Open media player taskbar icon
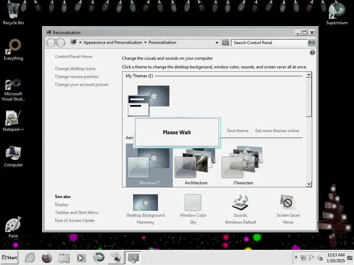The height and width of the screenshot is (265, 354). 81,257
